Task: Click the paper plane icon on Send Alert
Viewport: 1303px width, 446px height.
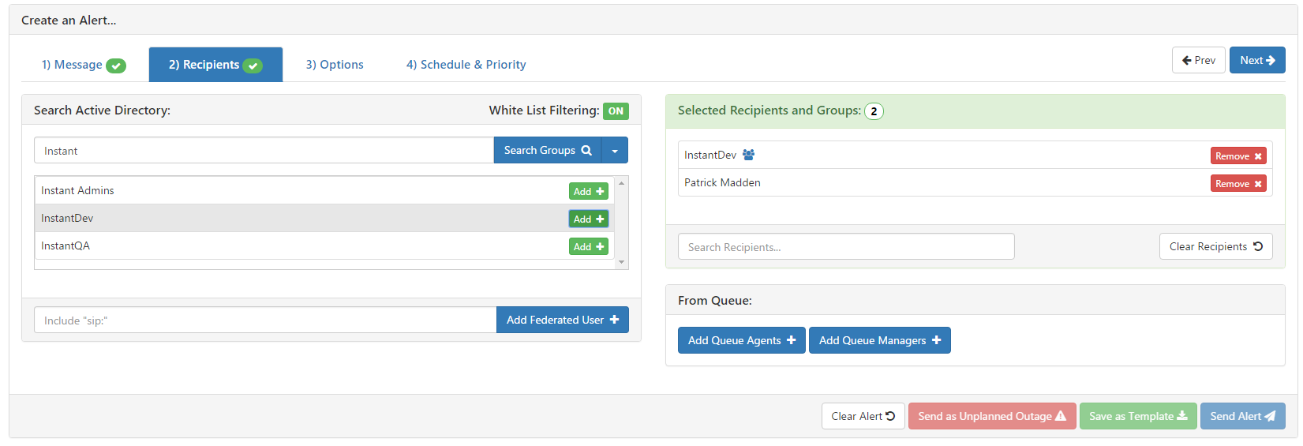Action: tap(1270, 416)
